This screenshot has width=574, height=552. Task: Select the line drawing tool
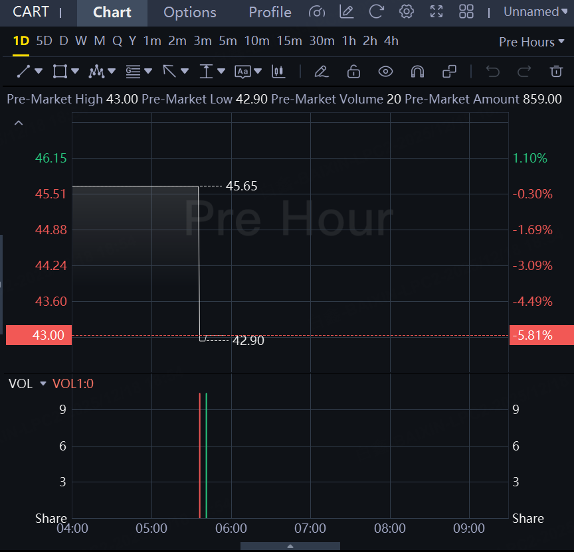coord(23,71)
